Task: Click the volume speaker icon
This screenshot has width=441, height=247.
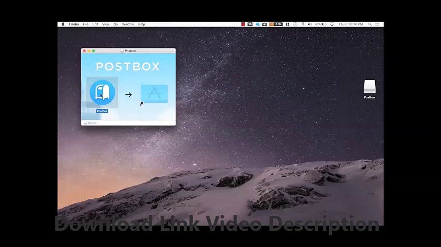Action: pyautogui.click(x=309, y=24)
